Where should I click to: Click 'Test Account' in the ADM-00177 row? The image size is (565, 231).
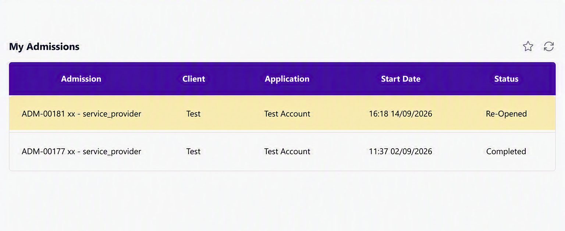tap(287, 151)
